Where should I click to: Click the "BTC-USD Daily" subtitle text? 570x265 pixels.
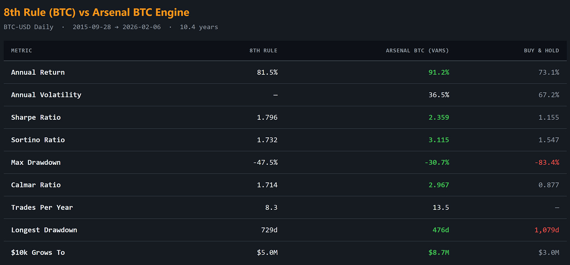coord(29,27)
